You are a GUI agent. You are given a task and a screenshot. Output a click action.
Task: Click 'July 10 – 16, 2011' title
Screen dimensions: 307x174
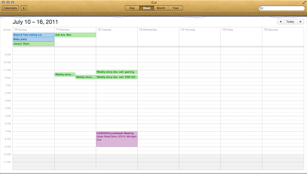pyautogui.click(x=35, y=22)
